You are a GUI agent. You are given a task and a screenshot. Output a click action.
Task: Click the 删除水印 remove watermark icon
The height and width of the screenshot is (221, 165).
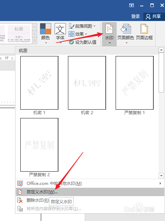20,200
